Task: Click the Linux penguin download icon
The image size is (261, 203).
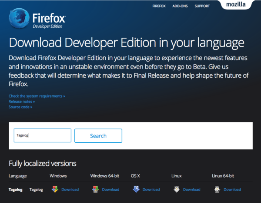Action: point(177,189)
